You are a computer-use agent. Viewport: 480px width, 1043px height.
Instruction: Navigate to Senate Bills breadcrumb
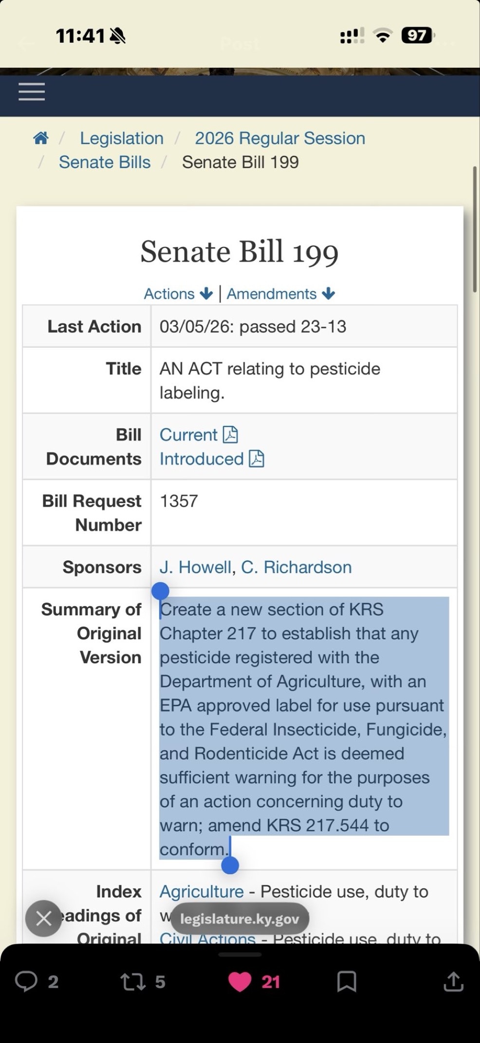[x=105, y=162]
